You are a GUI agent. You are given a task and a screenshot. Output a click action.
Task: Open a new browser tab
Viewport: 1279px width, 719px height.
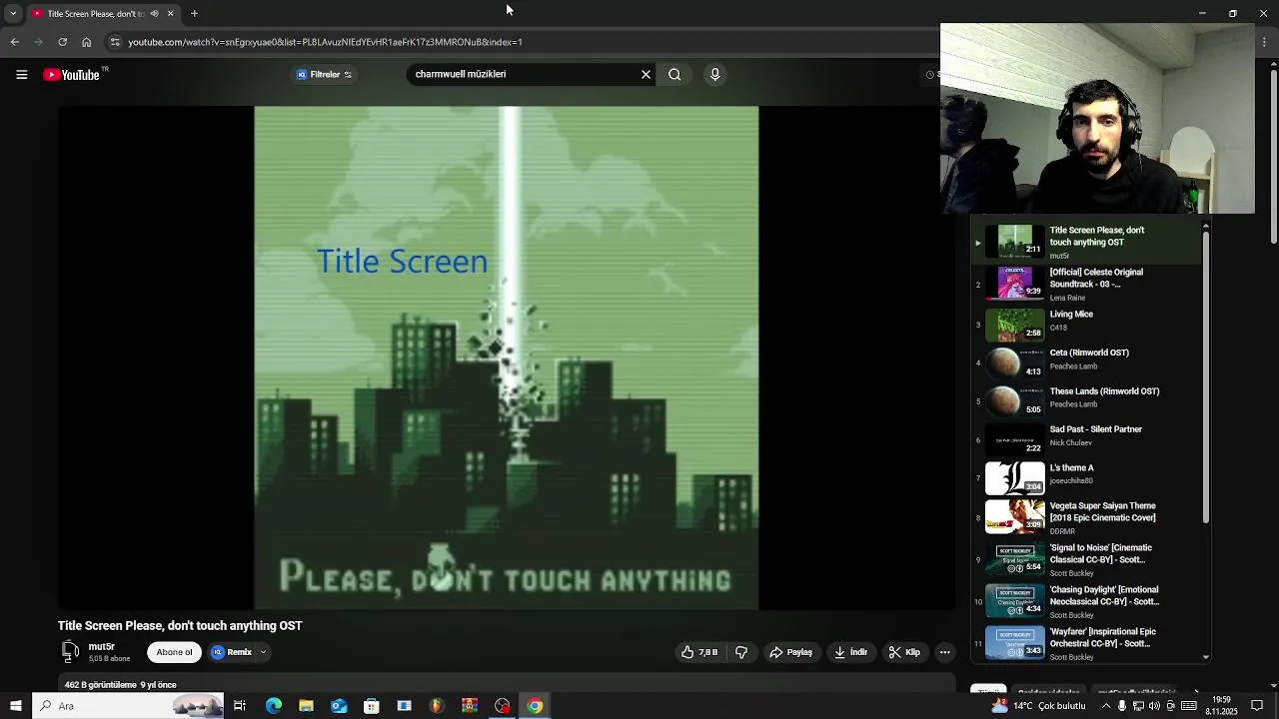194,14
